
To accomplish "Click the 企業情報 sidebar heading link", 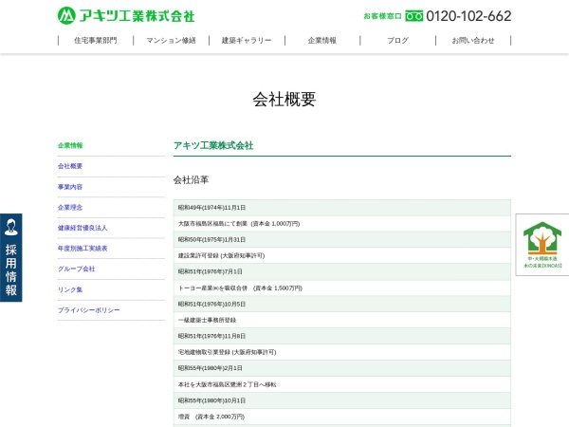I will [70, 145].
